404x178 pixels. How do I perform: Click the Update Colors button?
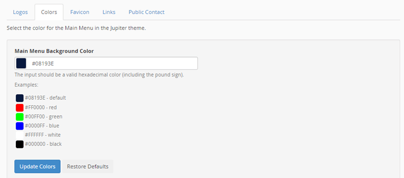tap(37, 166)
